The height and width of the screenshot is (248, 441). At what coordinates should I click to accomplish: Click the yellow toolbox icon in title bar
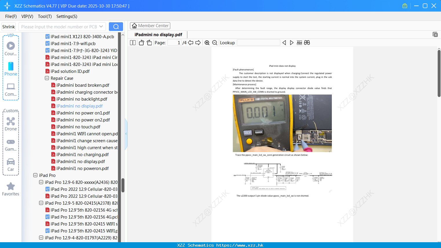click(x=405, y=6)
